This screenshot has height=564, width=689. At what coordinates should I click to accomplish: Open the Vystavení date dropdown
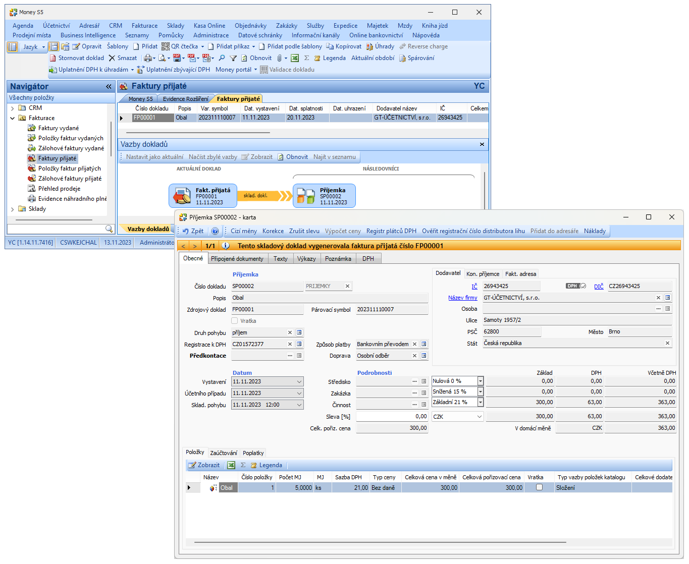tap(299, 381)
